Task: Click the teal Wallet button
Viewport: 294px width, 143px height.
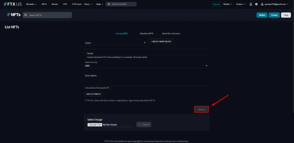Action: (x=262, y=15)
